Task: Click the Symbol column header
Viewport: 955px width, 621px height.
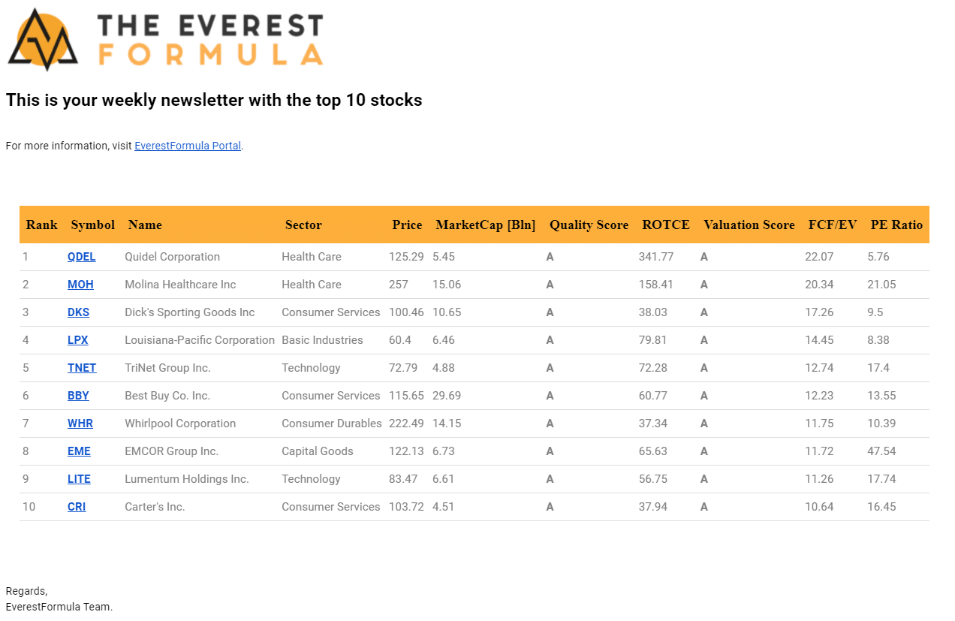Action: pyautogui.click(x=92, y=225)
